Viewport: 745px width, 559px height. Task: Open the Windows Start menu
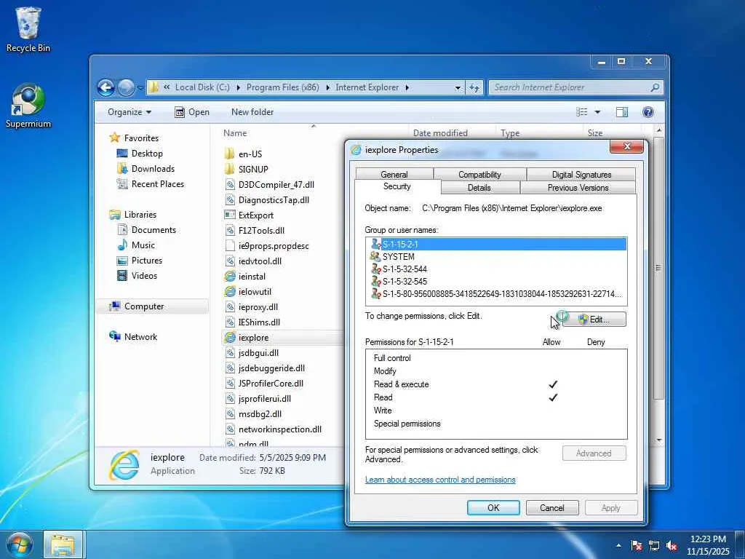pyautogui.click(x=18, y=544)
